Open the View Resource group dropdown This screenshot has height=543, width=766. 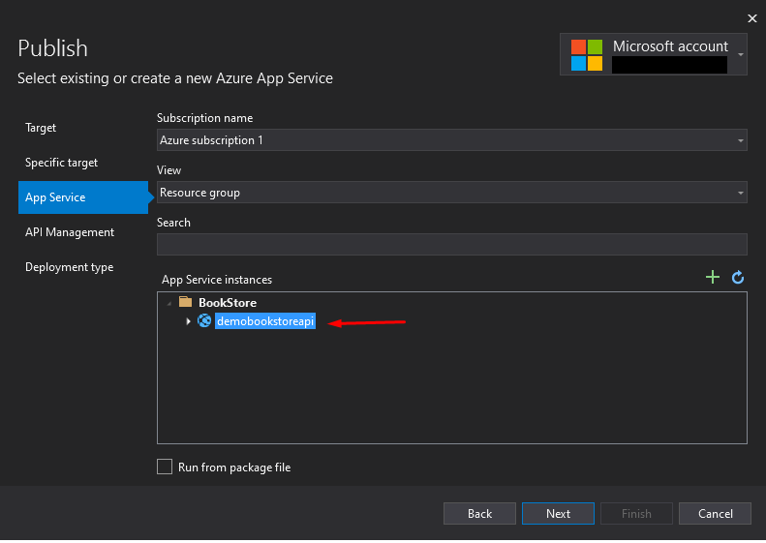click(452, 193)
